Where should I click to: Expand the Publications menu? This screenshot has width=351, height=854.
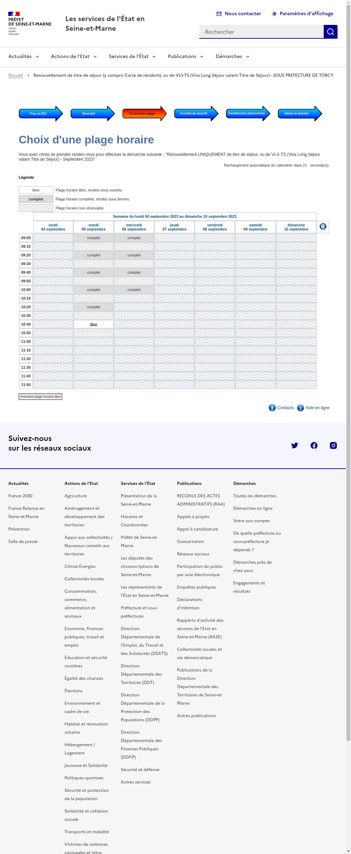coord(186,56)
